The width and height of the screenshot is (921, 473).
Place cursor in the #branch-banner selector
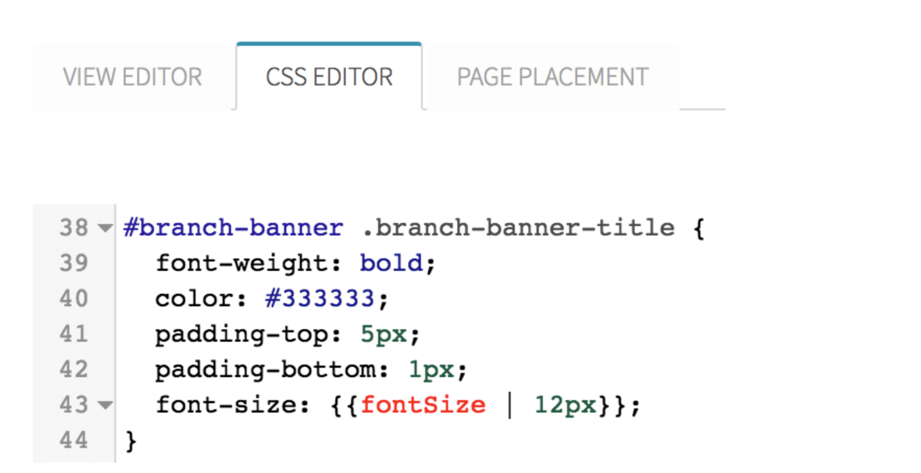click(x=231, y=228)
